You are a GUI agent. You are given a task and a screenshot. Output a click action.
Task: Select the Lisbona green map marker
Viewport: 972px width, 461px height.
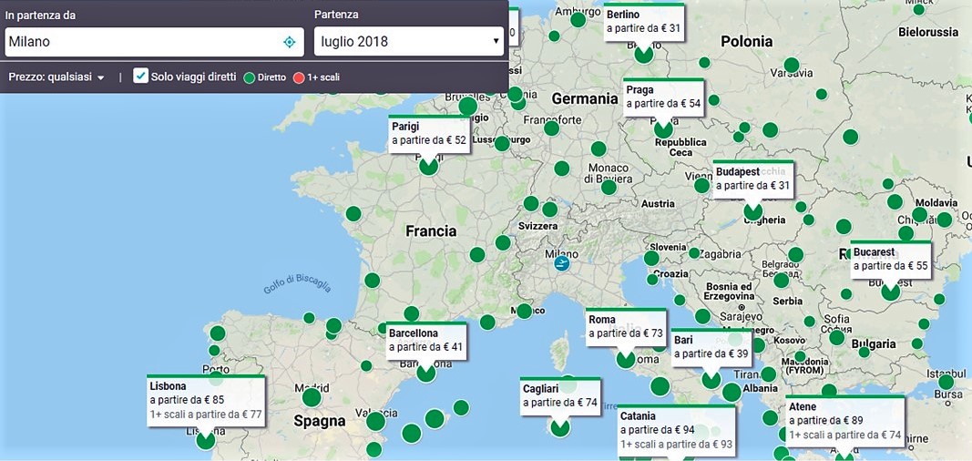point(206,439)
